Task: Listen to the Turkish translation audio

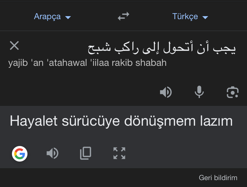Action: click(x=53, y=153)
